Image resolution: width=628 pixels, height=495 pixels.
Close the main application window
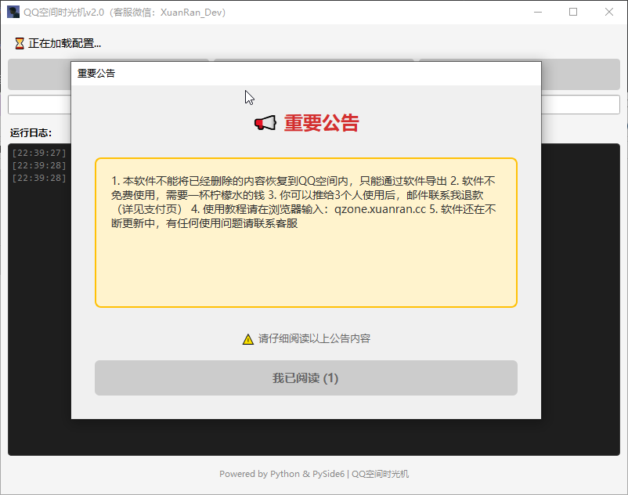[609, 12]
